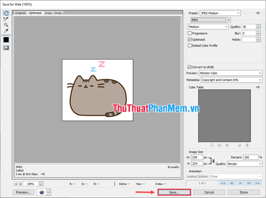Select the Eyedropper tool

(x=6, y=31)
